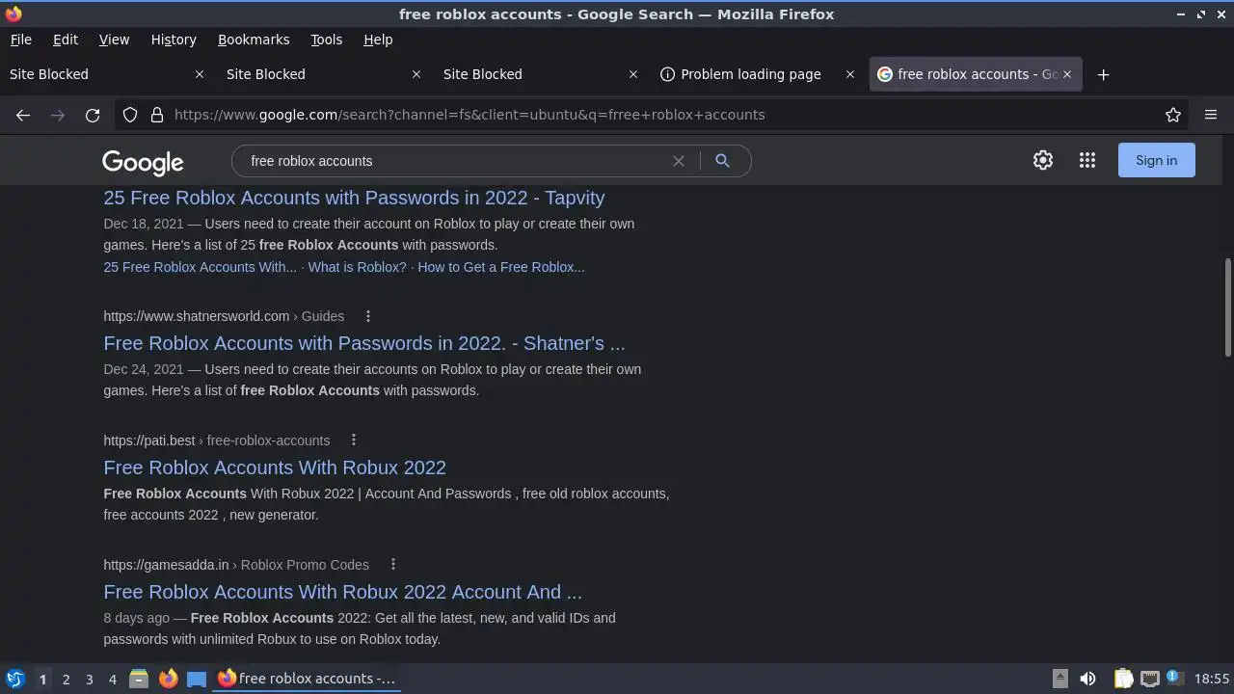Image resolution: width=1234 pixels, height=694 pixels.
Task: Close the Problem loading page tab
Action: point(850,74)
